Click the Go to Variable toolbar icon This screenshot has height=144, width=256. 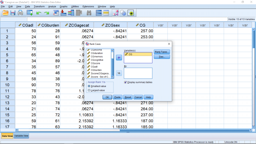coord(63,13)
